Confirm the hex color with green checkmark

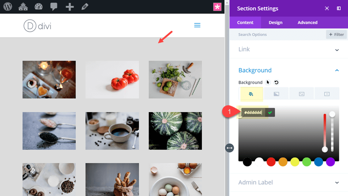pyautogui.click(x=270, y=113)
